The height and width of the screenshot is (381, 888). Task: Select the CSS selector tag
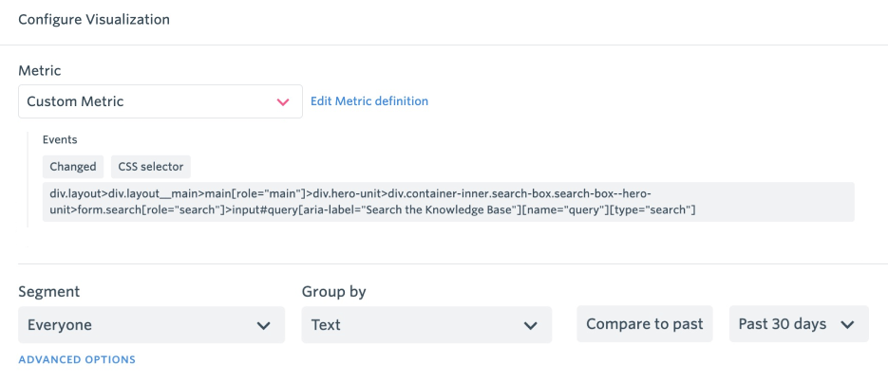click(x=151, y=167)
